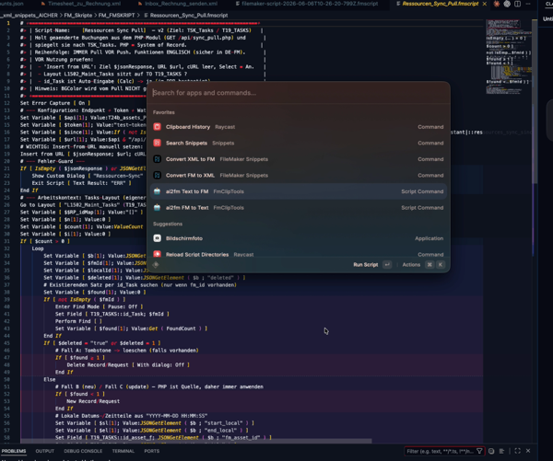Click 'Set Error Capture [ On ]' line
Viewport: 553px width, 461px height.
coord(55,103)
